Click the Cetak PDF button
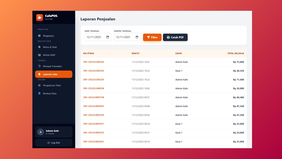The width and height of the screenshot is (282, 159). click(x=175, y=37)
